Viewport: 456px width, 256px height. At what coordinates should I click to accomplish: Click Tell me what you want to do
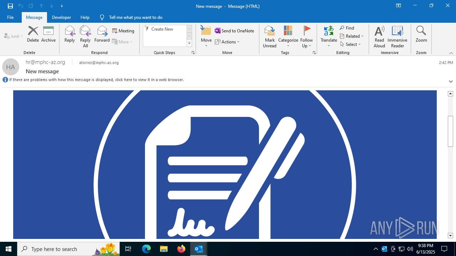(131, 17)
